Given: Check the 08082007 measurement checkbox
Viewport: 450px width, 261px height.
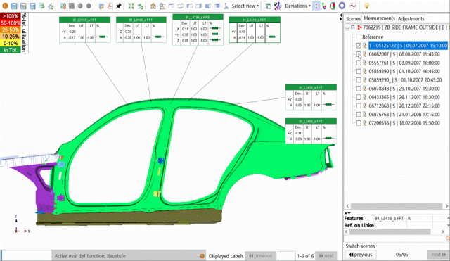Looking at the screenshot, I should [x=359, y=54].
